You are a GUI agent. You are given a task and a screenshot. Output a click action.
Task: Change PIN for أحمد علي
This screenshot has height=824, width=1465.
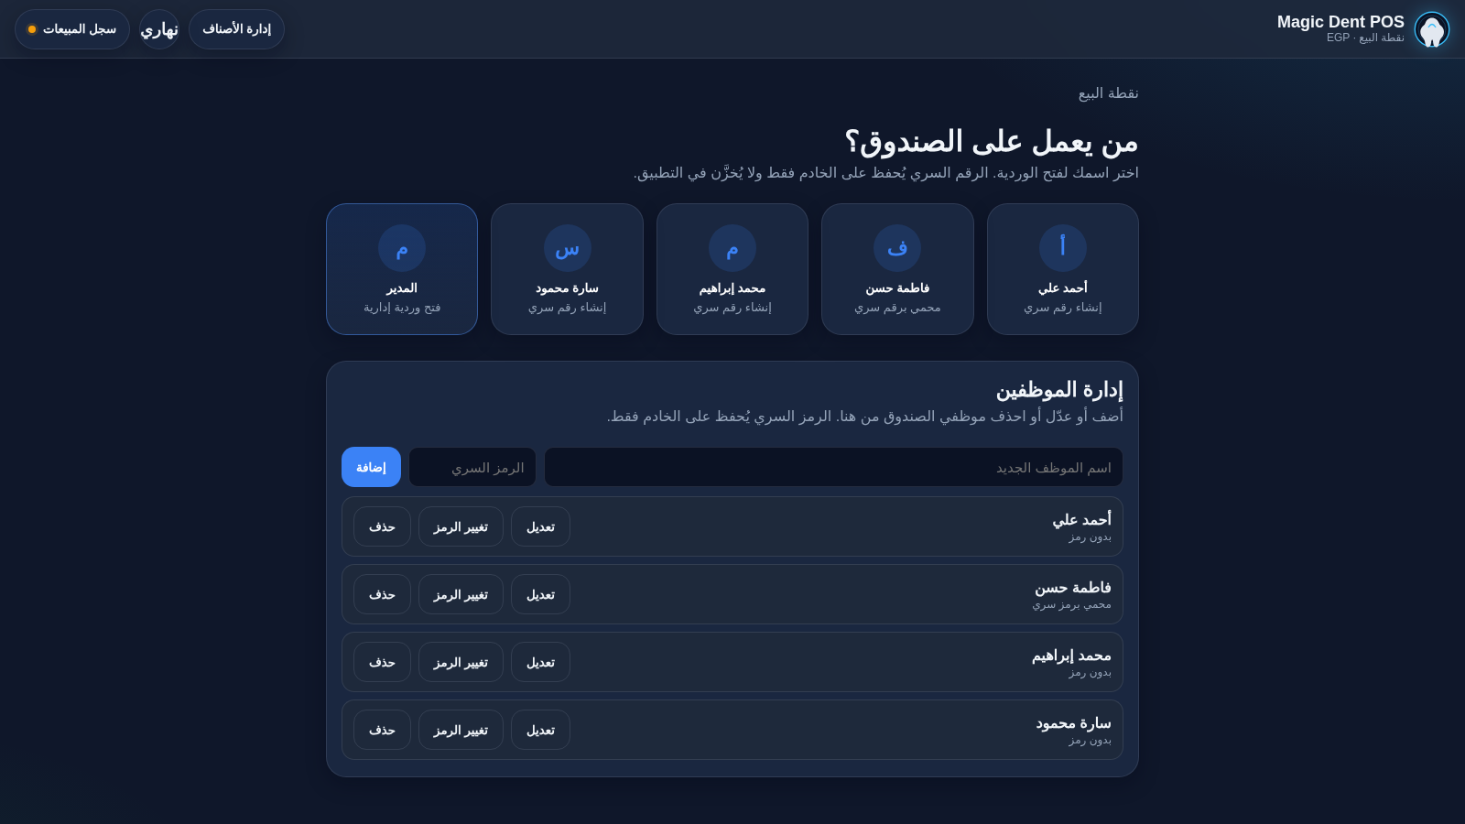461,526
